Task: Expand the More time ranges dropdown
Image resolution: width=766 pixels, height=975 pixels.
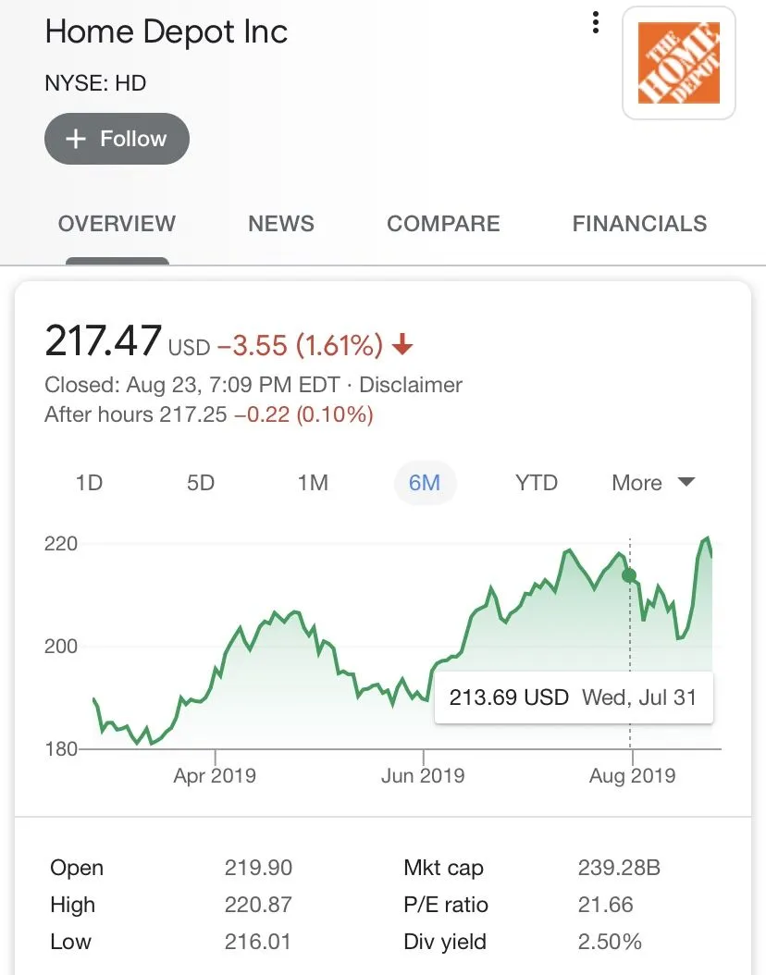Action: [652, 483]
